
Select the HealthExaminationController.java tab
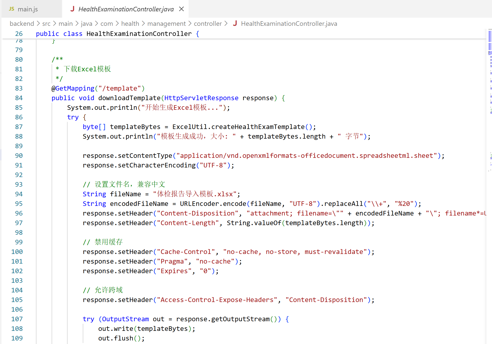tap(126, 9)
